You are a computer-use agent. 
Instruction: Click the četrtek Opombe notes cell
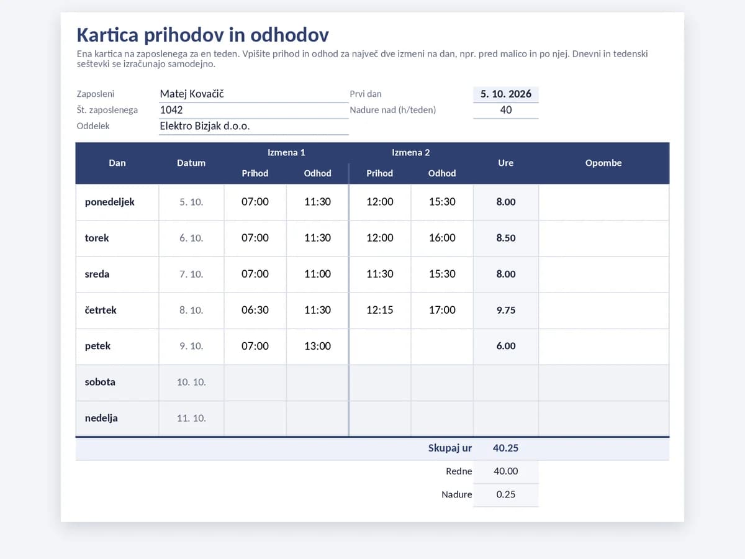coord(603,311)
